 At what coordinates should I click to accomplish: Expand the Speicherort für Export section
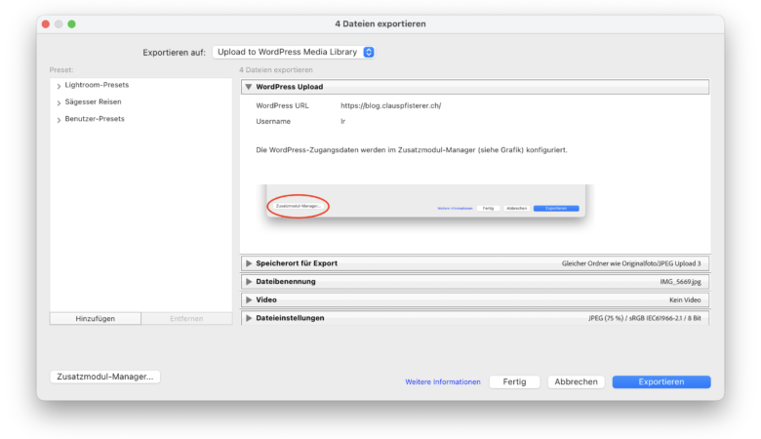click(x=249, y=263)
